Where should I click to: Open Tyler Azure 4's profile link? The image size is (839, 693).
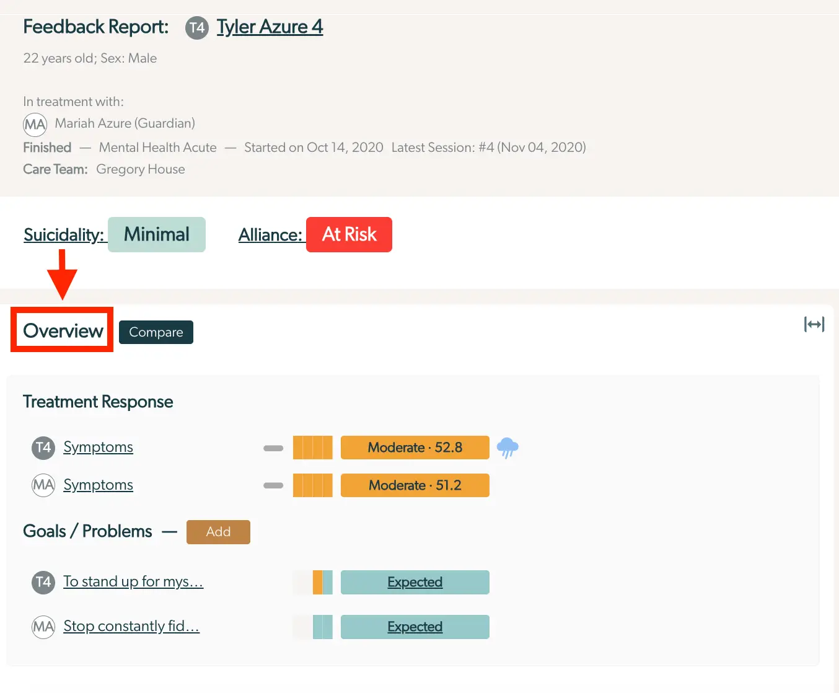(x=270, y=27)
